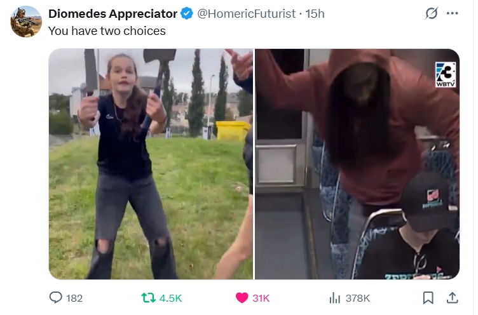Click the blue verified badge

click(x=187, y=14)
